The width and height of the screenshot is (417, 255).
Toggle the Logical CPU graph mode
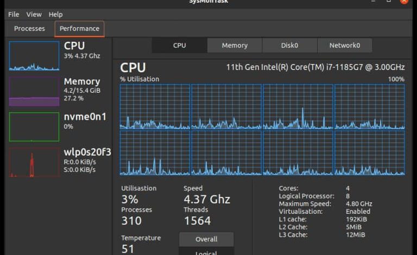[x=206, y=251]
